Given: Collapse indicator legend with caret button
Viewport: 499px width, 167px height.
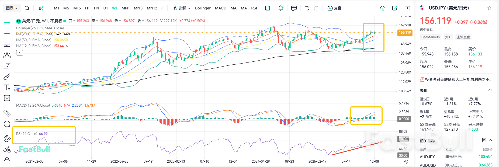Looking at the screenshot, I should [20, 53].
